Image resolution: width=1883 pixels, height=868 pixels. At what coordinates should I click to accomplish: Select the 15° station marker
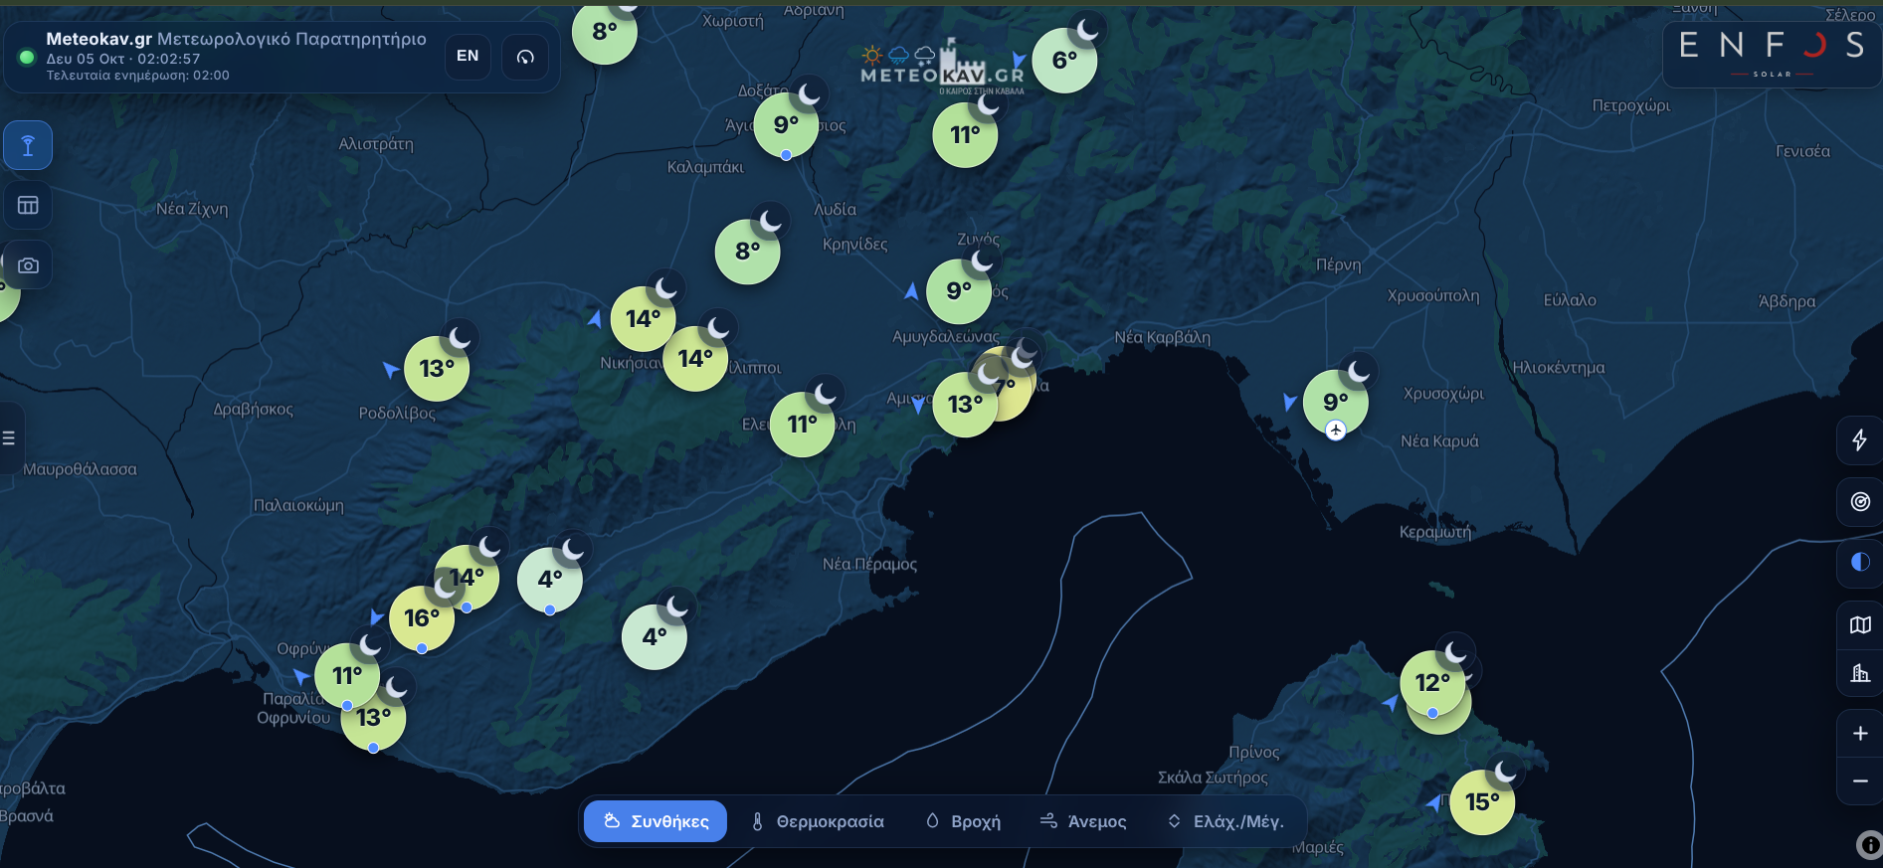tap(1482, 802)
